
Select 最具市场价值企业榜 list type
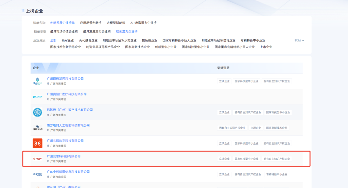point(64,32)
